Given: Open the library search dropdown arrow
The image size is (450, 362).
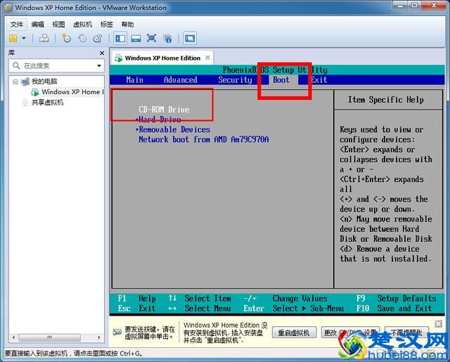Looking at the screenshot, I should pyautogui.click(x=99, y=65).
